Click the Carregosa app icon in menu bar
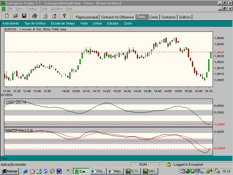 point(3,9)
